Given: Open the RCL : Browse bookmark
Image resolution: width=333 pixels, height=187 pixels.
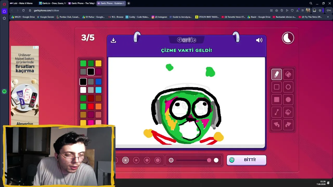Looking at the screenshot, I should point(116,17).
